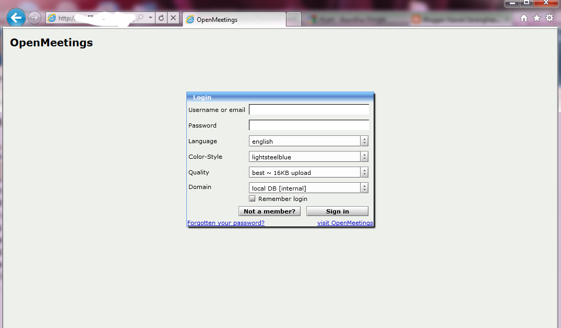Click the search magnifier in address bar
This screenshot has width=561, height=328.
[x=140, y=18]
